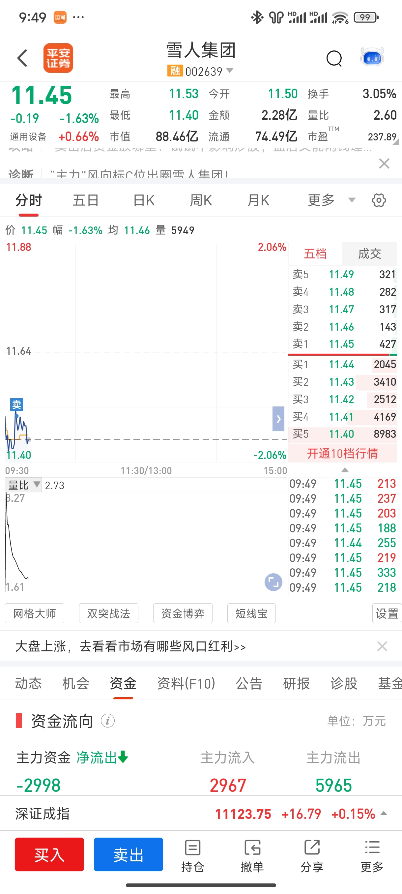
Task: Switch to the 月K chart tab
Action: 258,200
